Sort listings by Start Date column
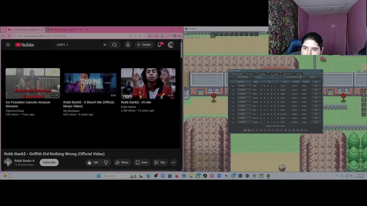The height and width of the screenshot is (206, 367). tap(296, 82)
